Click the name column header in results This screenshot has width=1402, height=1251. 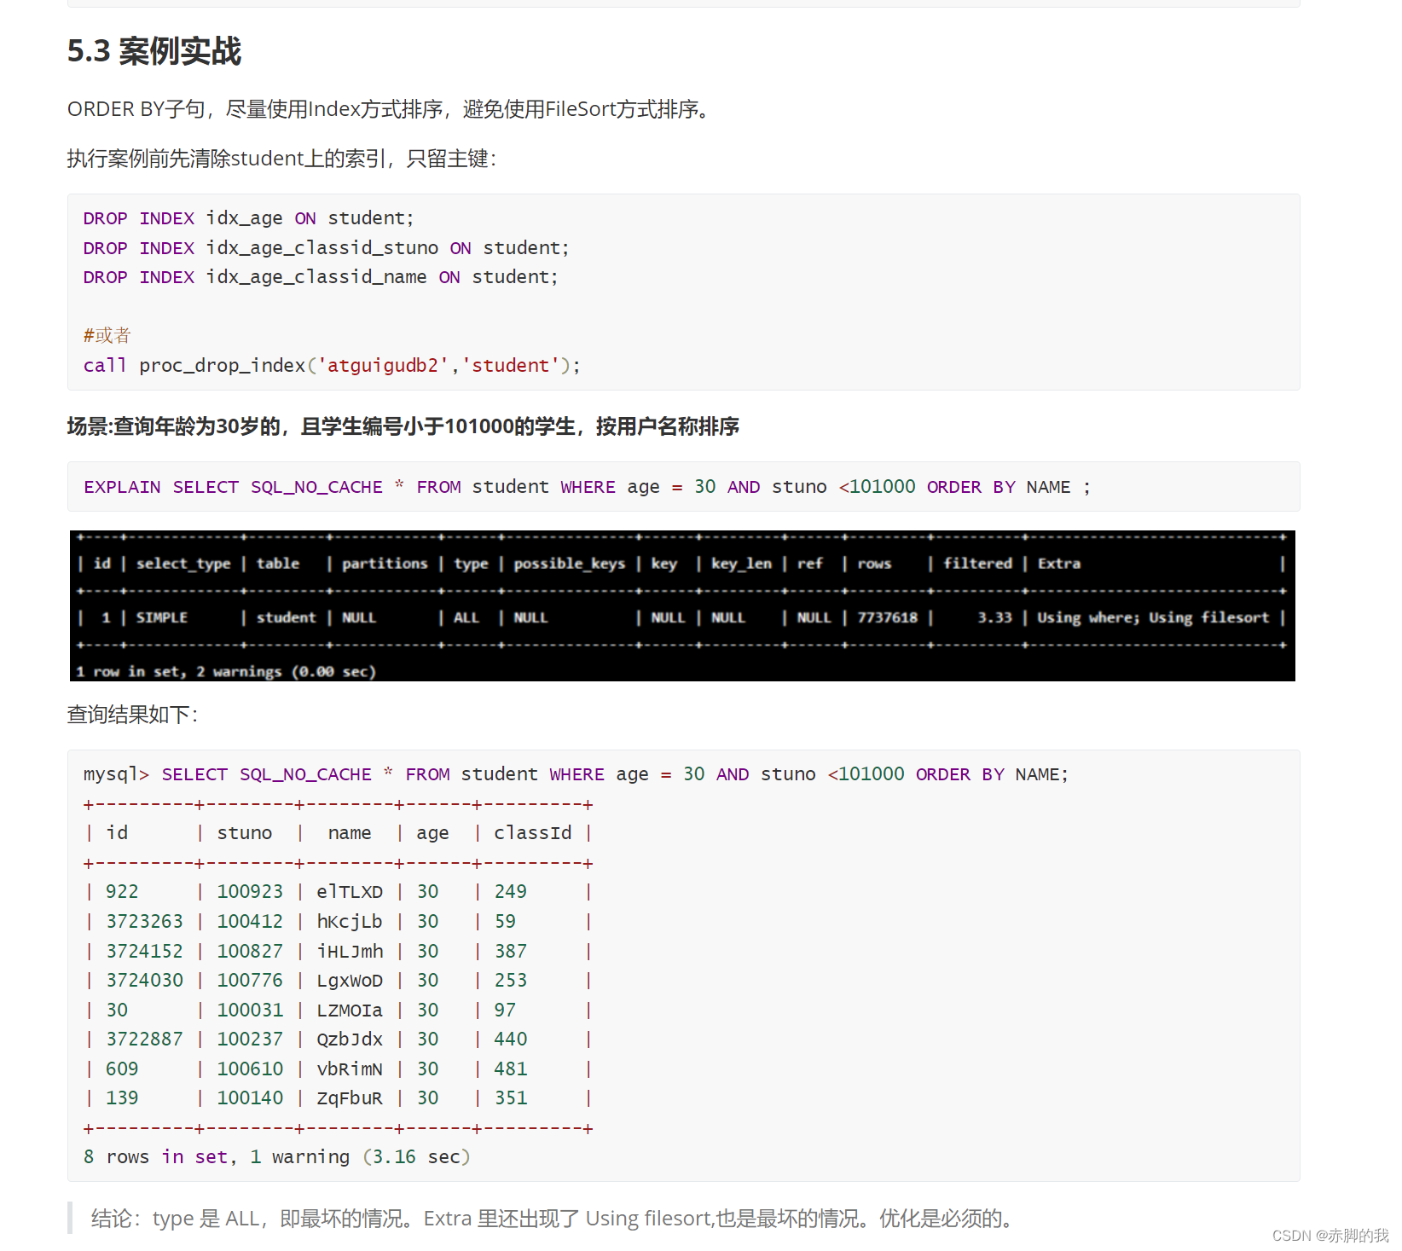[350, 833]
